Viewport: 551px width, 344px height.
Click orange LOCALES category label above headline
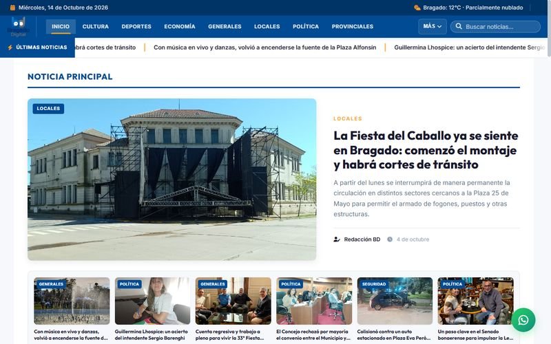(348, 118)
